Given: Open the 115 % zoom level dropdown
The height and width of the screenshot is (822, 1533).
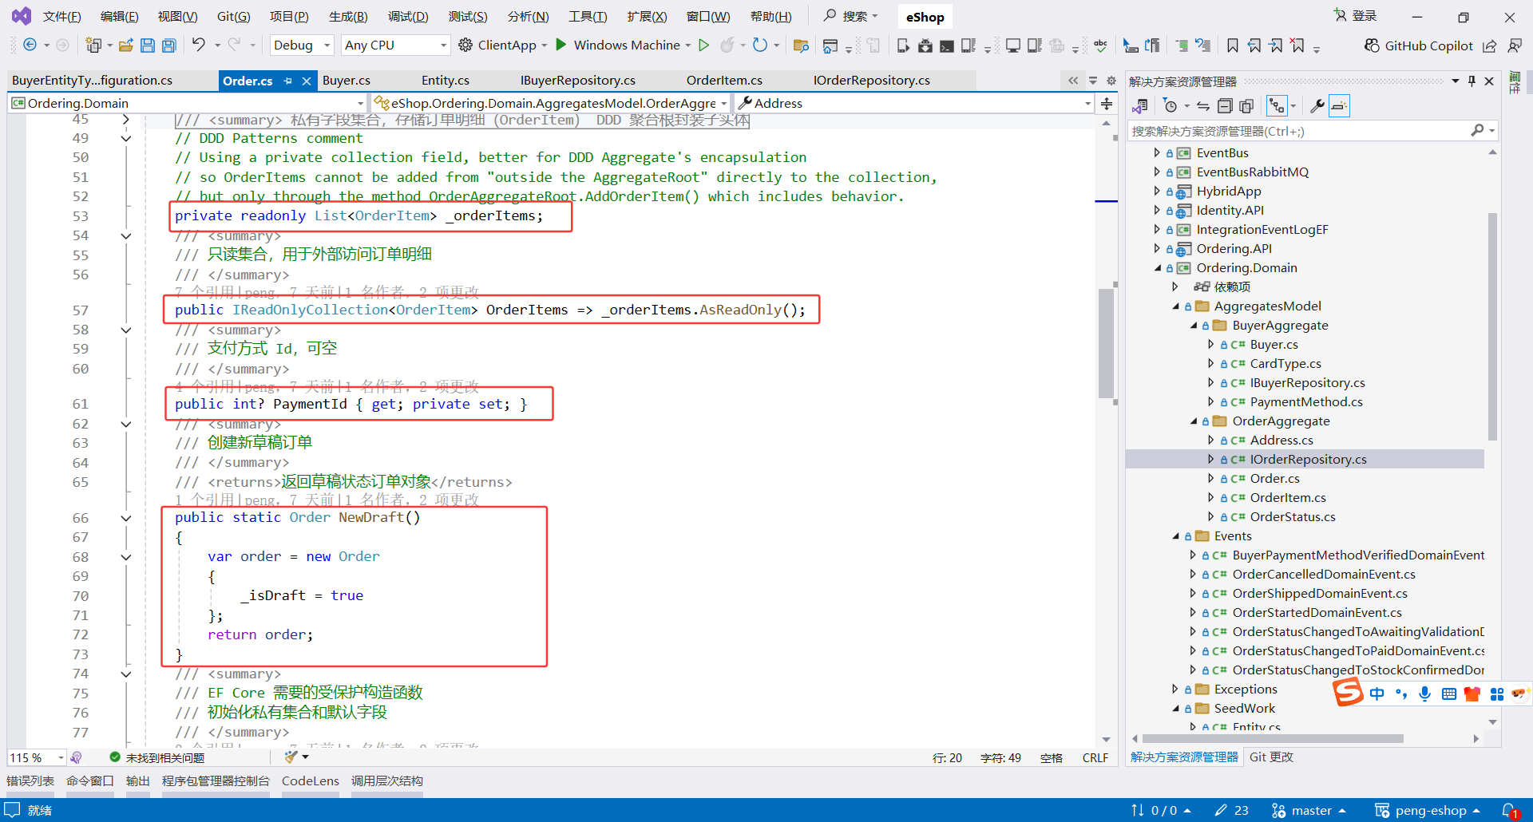Looking at the screenshot, I should pos(37,757).
